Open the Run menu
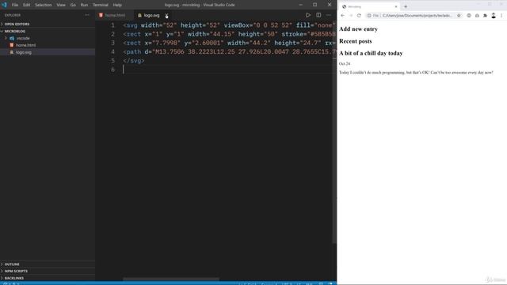The width and height of the screenshot is (507, 285). click(x=84, y=5)
